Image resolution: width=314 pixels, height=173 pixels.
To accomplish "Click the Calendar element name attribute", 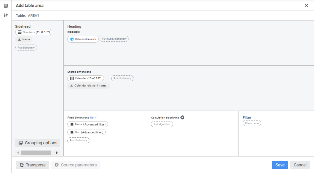I will click(x=88, y=86).
